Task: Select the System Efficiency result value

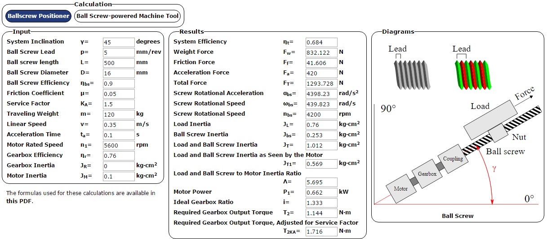Action: click(321, 42)
